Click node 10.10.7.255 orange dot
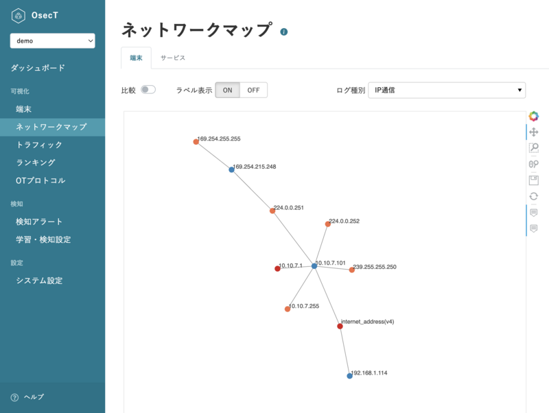Screen dimensions: 549x413 pos(288,309)
